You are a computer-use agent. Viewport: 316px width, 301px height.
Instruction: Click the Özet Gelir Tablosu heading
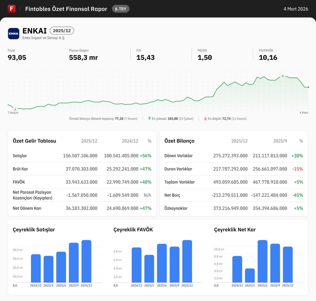(x=34, y=141)
